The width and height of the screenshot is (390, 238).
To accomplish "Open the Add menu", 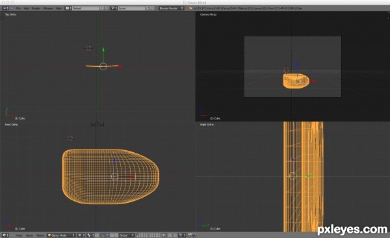I will click(26, 8).
